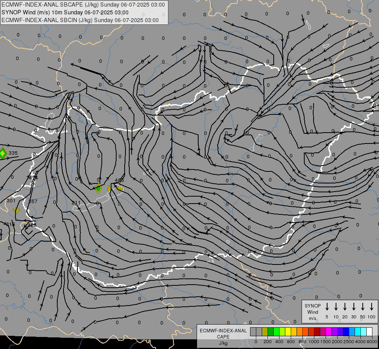The image size is (379, 349).
Task: Click the 4000 tick on the CAPE scale
Action: (x=360, y=342)
